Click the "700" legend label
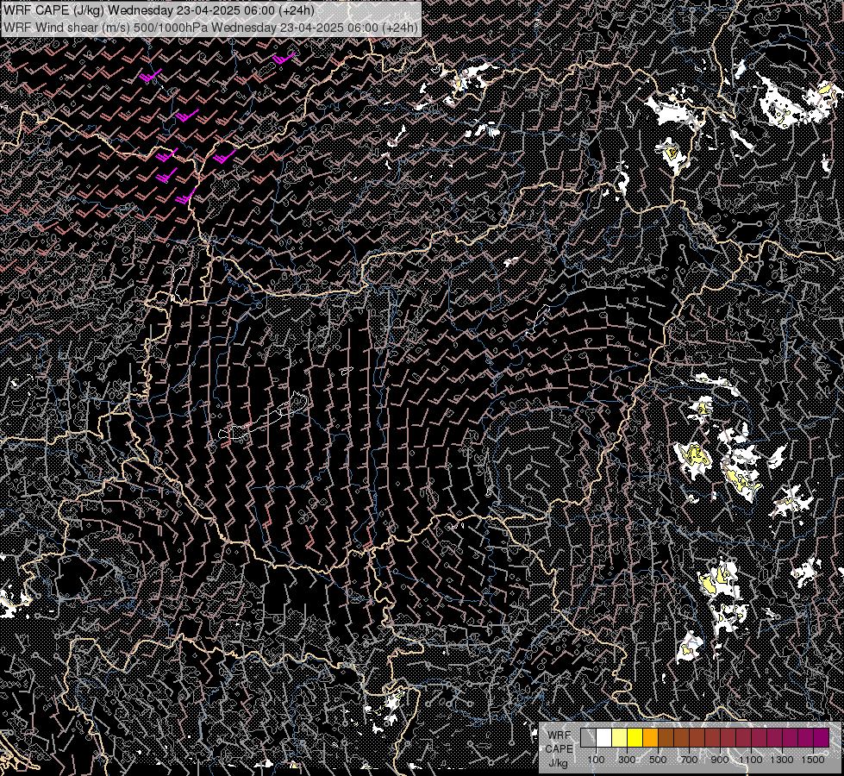Image resolution: width=844 pixels, height=776 pixels. [689, 760]
